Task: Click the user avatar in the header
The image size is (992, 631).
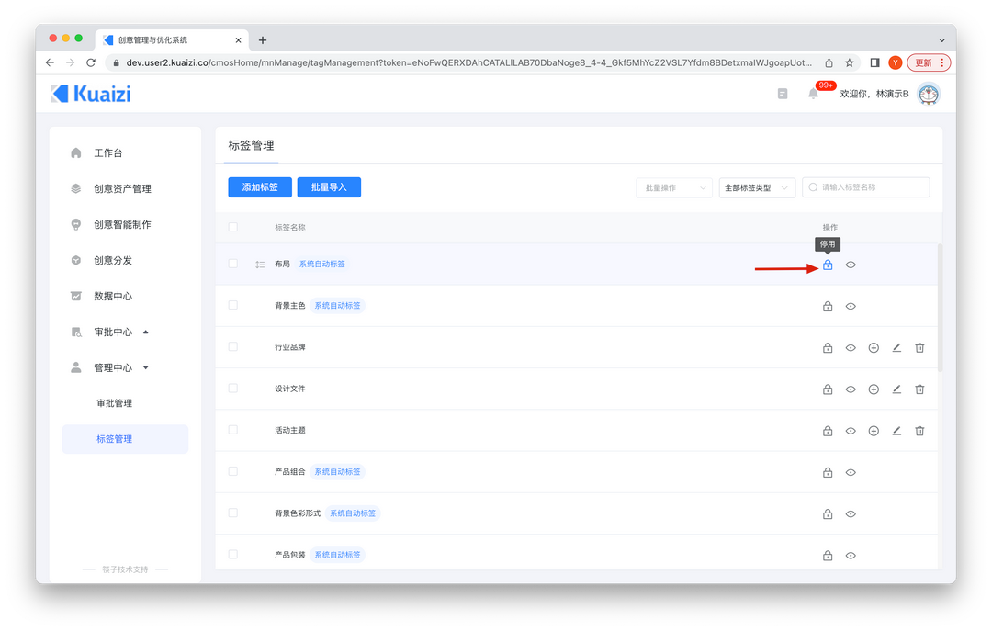Action: point(929,94)
